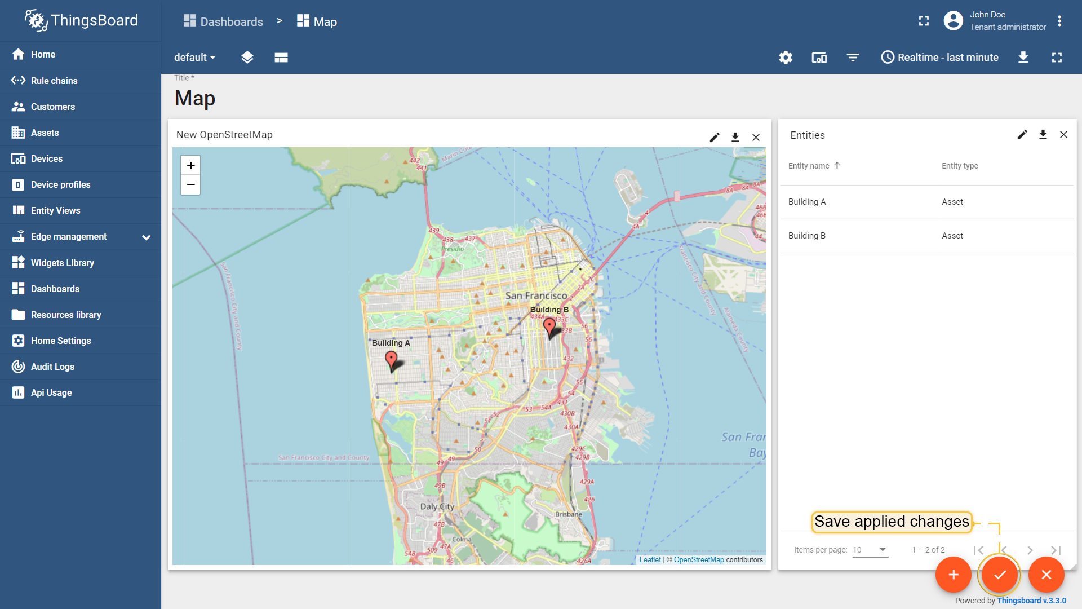Viewport: 1082px width, 609px height.
Task: Go to first page of entities
Action: 978,550
